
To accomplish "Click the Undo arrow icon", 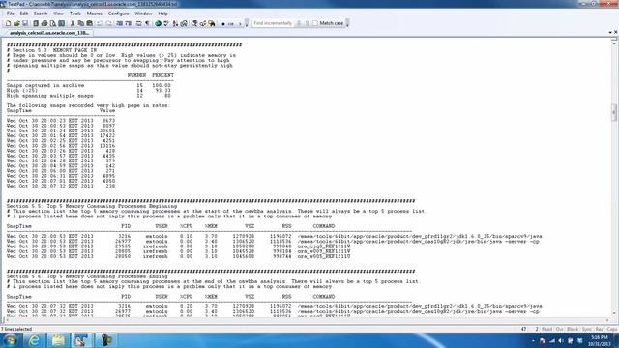I will tap(100, 23).
